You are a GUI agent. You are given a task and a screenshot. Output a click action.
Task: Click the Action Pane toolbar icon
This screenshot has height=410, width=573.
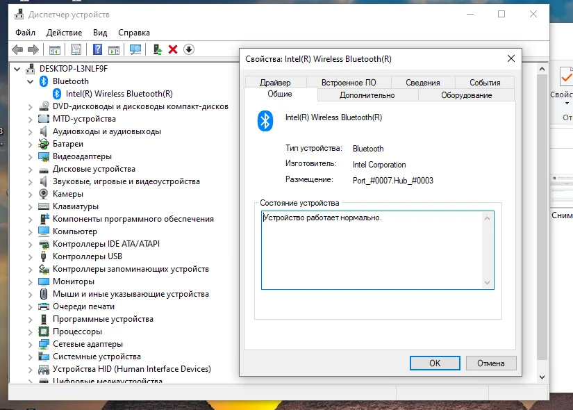[114, 49]
